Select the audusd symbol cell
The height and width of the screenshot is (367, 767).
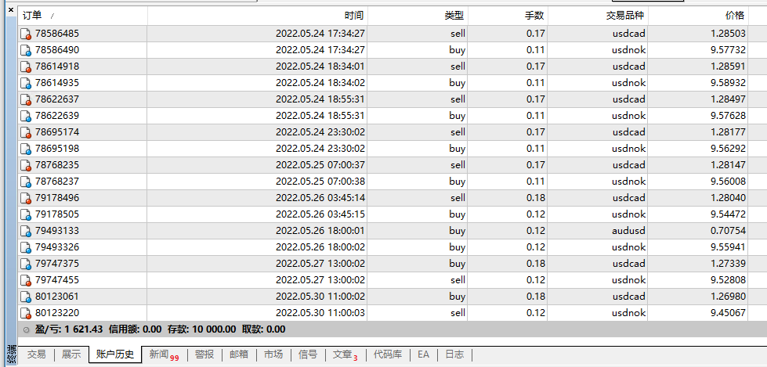(628, 231)
